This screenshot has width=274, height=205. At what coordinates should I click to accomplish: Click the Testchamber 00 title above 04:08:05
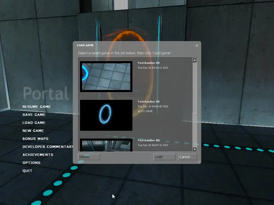tap(149, 102)
